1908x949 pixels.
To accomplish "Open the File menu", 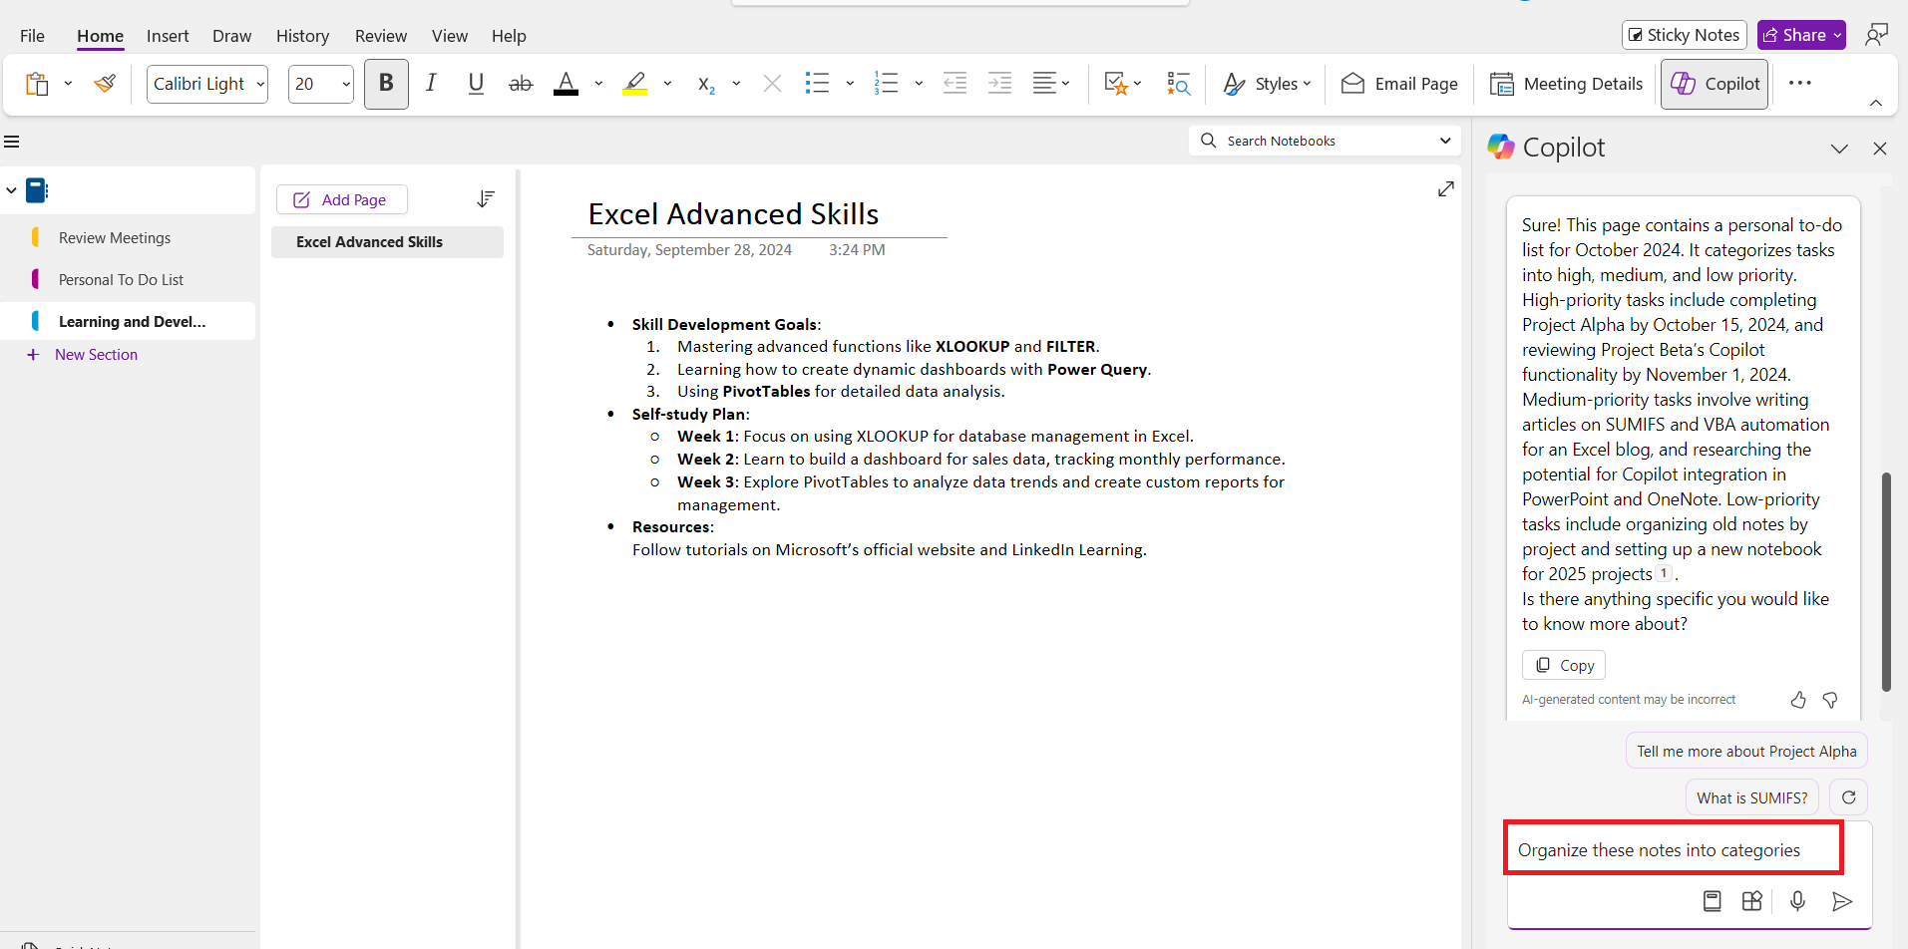I will coord(32,36).
